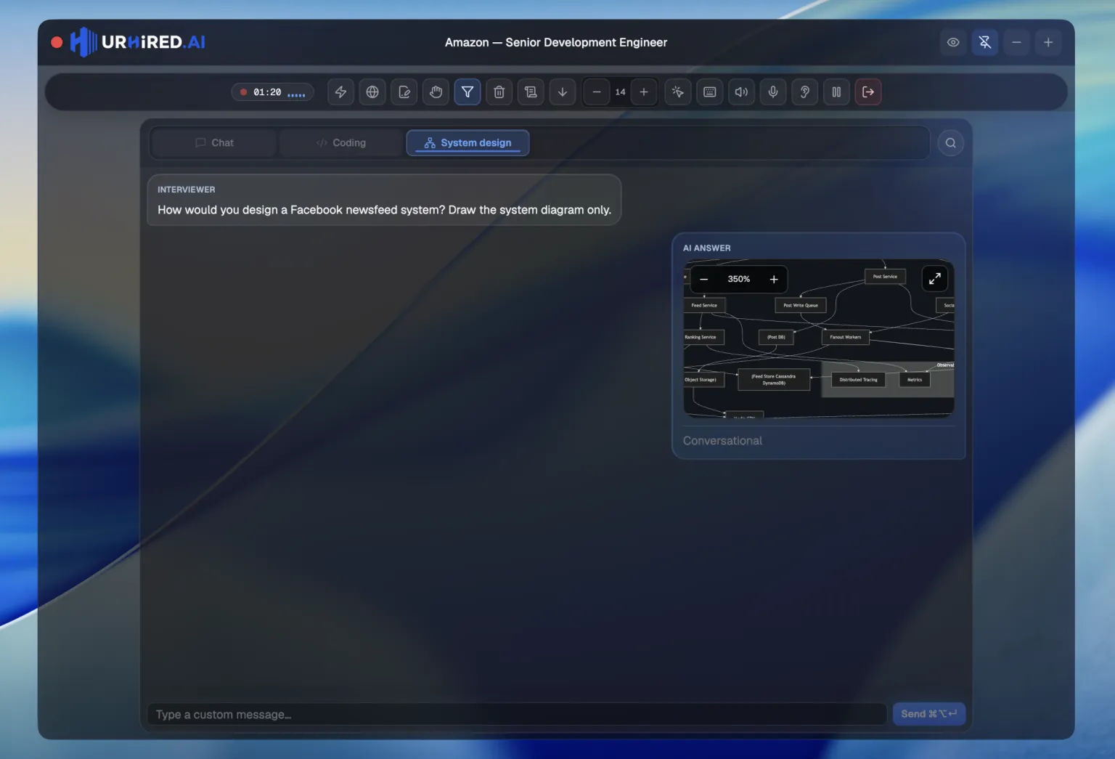Click the custom message input field
The width and height of the screenshot is (1115, 759).
(517, 715)
